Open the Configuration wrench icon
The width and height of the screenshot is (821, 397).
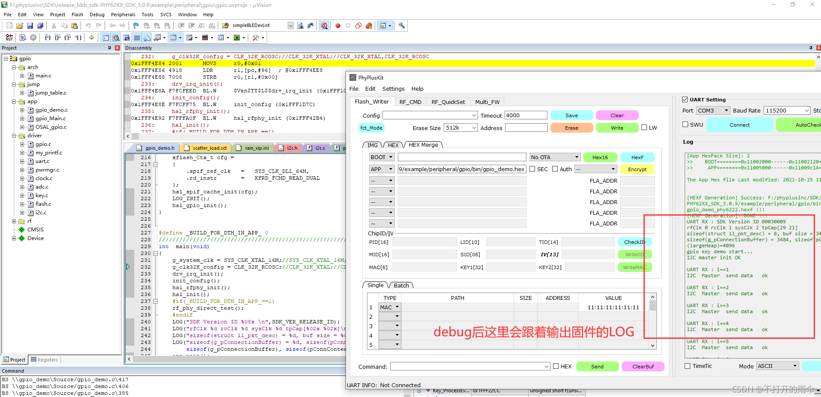[402, 26]
